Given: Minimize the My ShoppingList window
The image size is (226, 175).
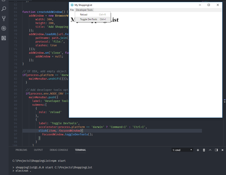Looking at the screenshot, I should pyautogui.click(x=200, y=5).
